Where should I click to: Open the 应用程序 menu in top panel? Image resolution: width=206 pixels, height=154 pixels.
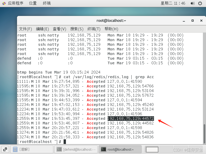pos(15,3)
